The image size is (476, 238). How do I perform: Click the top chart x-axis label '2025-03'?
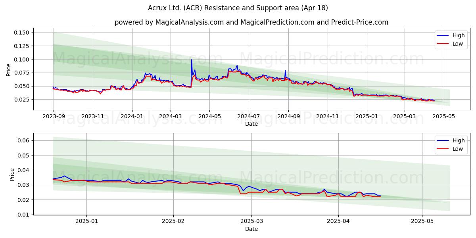pos(404,116)
